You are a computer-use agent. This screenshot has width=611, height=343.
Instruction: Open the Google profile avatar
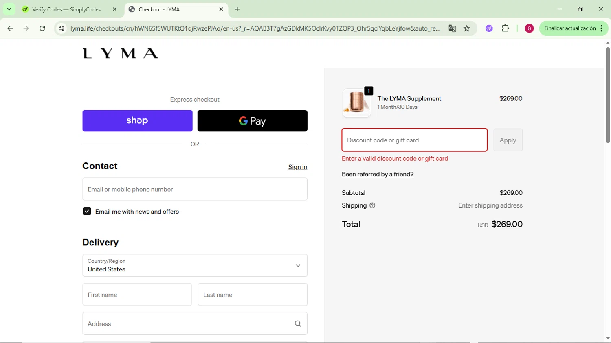[529, 28]
